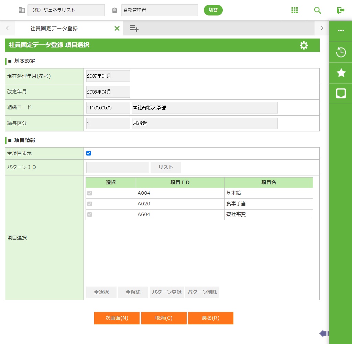Open the history clock icon

point(341,53)
